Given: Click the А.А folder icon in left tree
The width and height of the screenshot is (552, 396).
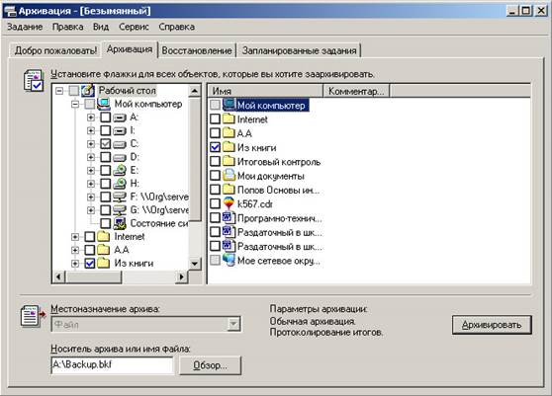Looking at the screenshot, I should click(104, 250).
